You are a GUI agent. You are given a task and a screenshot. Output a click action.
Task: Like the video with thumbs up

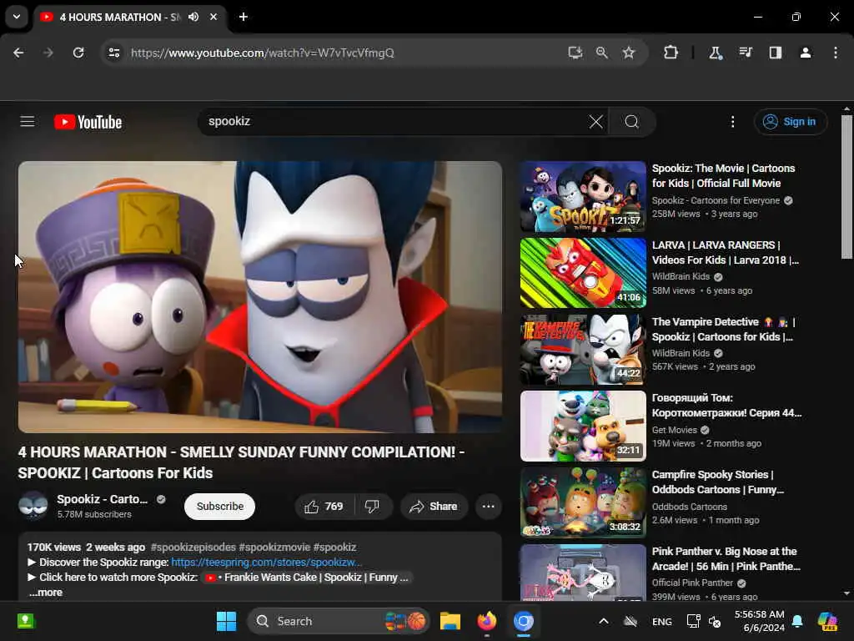pos(324,507)
